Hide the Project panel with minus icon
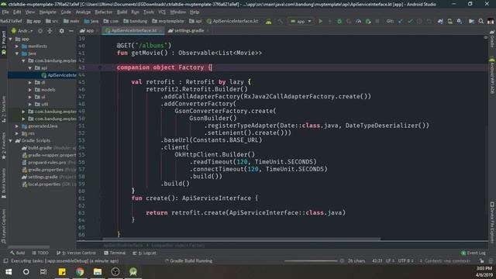This screenshot has height=279, width=496. tap(71, 31)
